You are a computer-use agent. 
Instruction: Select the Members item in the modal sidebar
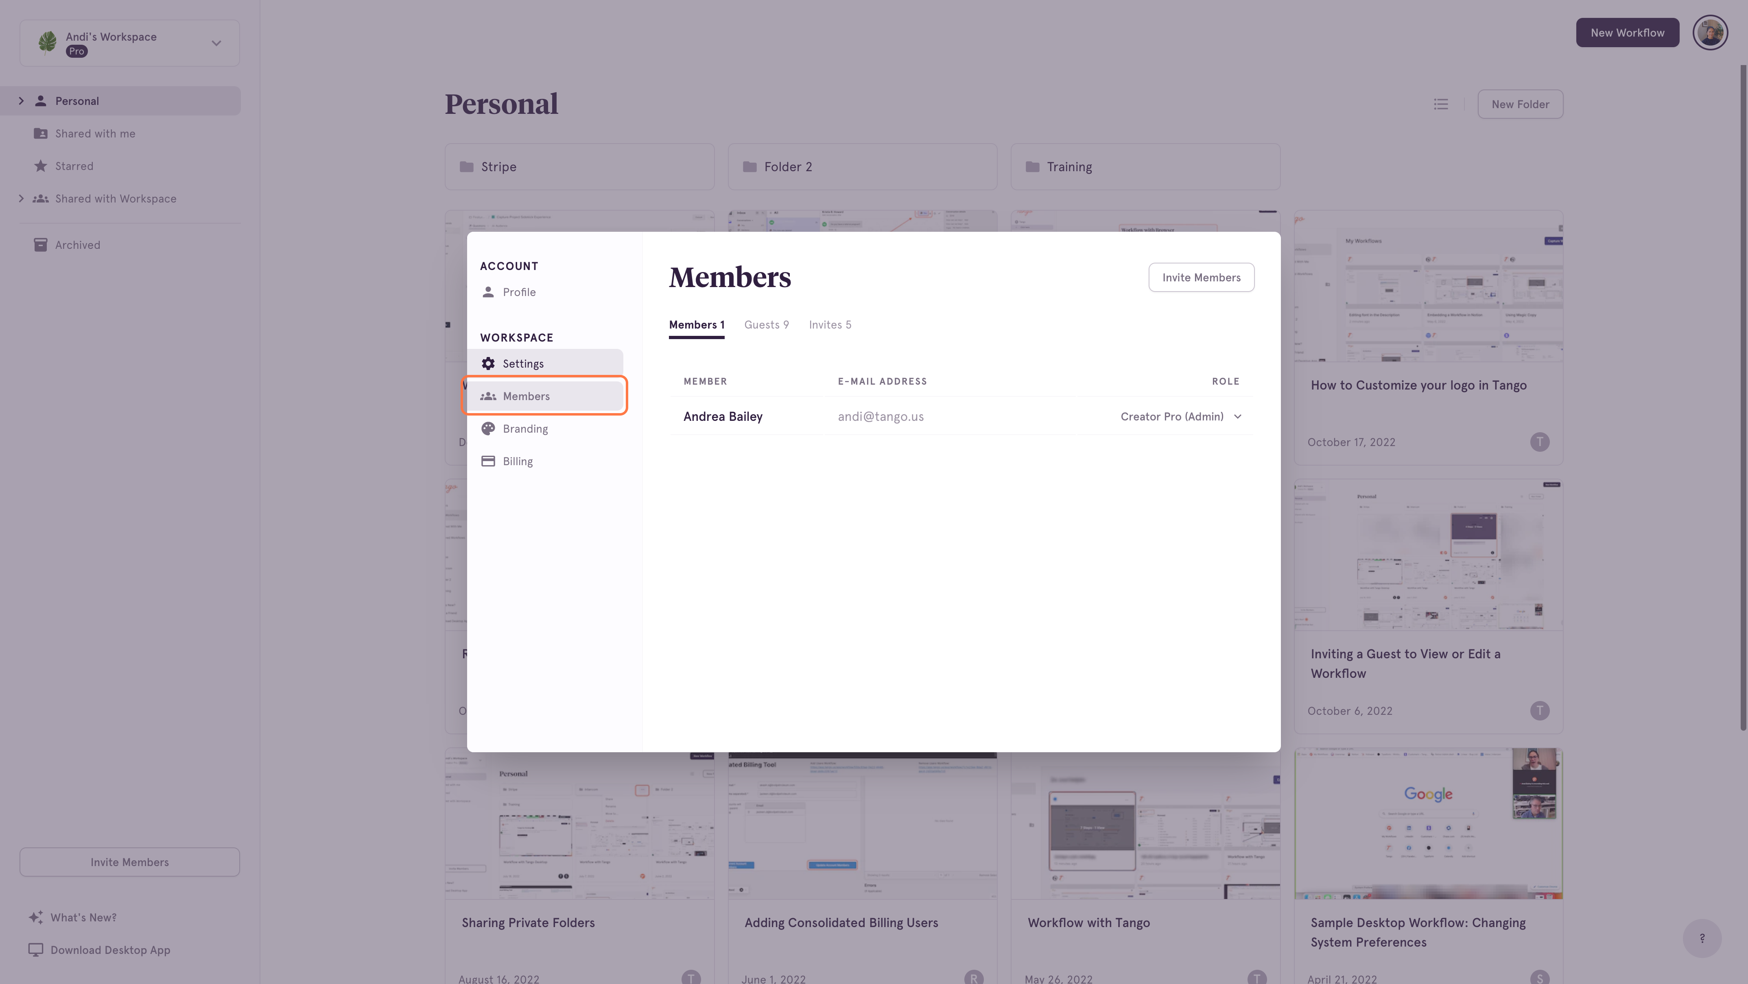(x=545, y=396)
